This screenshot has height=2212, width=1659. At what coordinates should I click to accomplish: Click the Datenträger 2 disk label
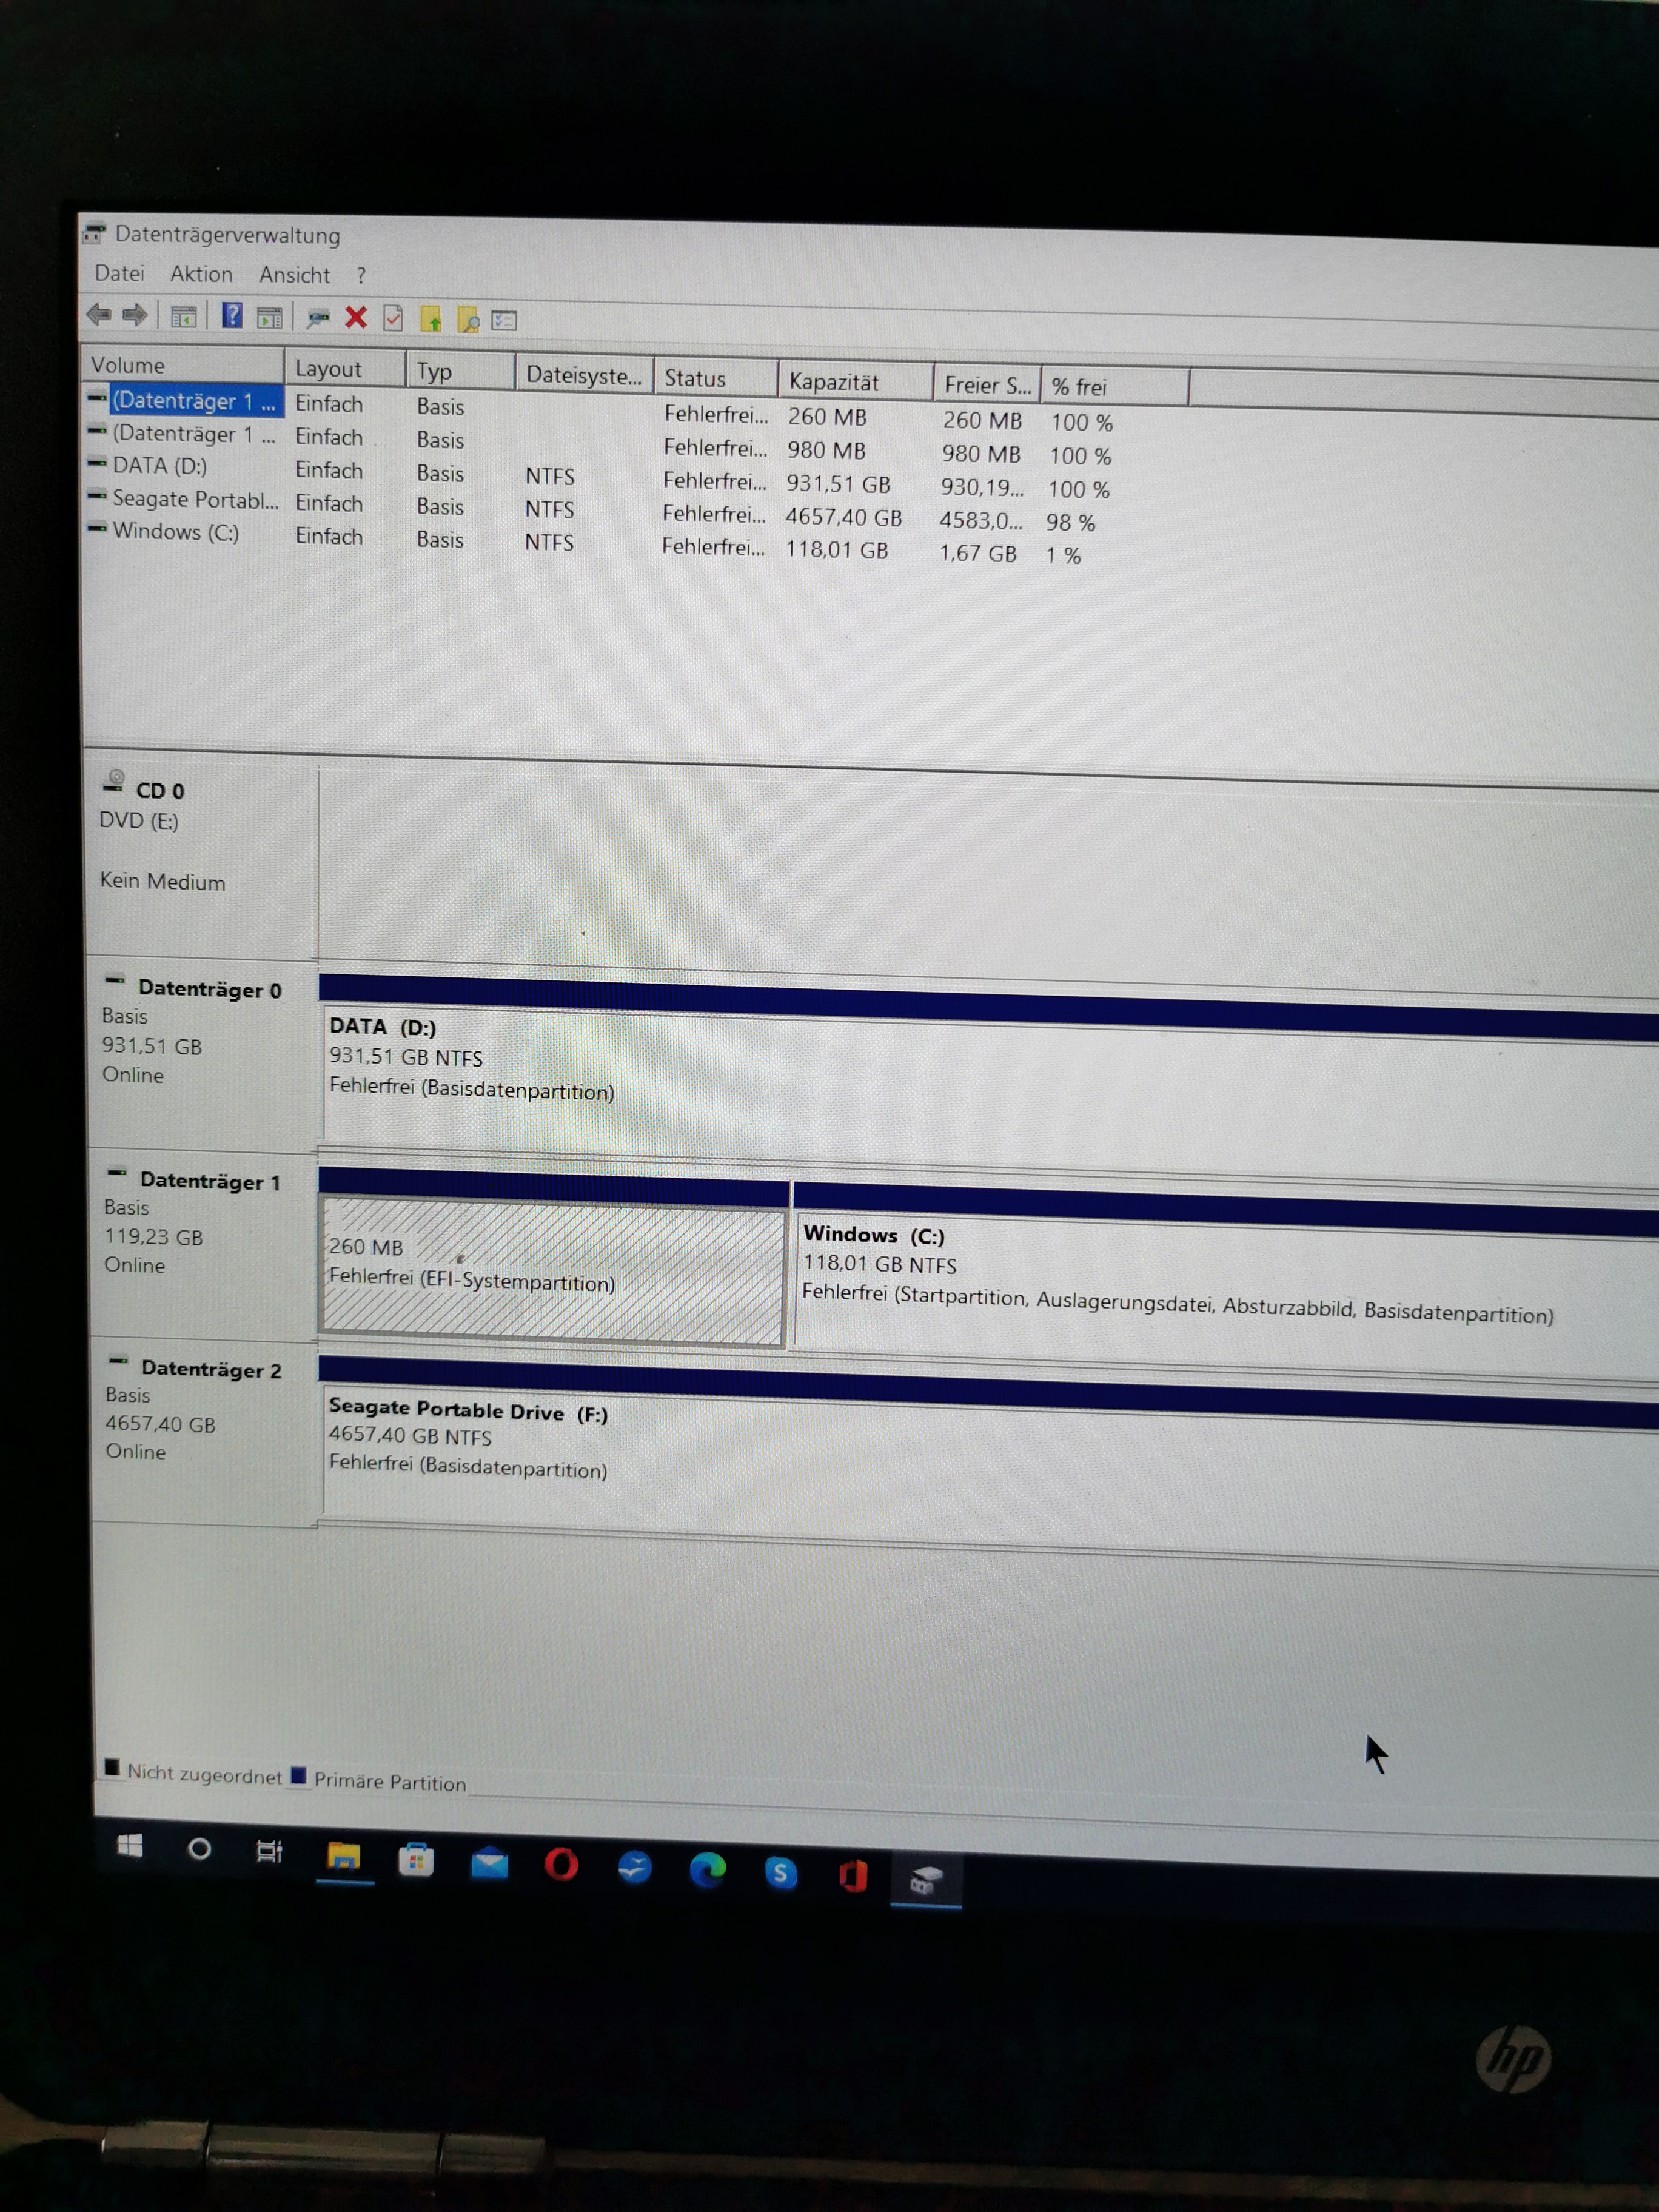[210, 1370]
